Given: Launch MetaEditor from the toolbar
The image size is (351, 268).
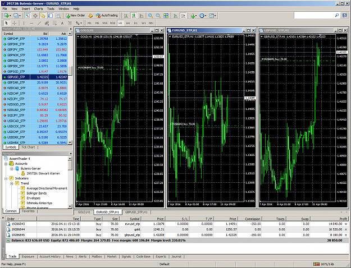Looking at the screenshot, I should click(x=90, y=16).
